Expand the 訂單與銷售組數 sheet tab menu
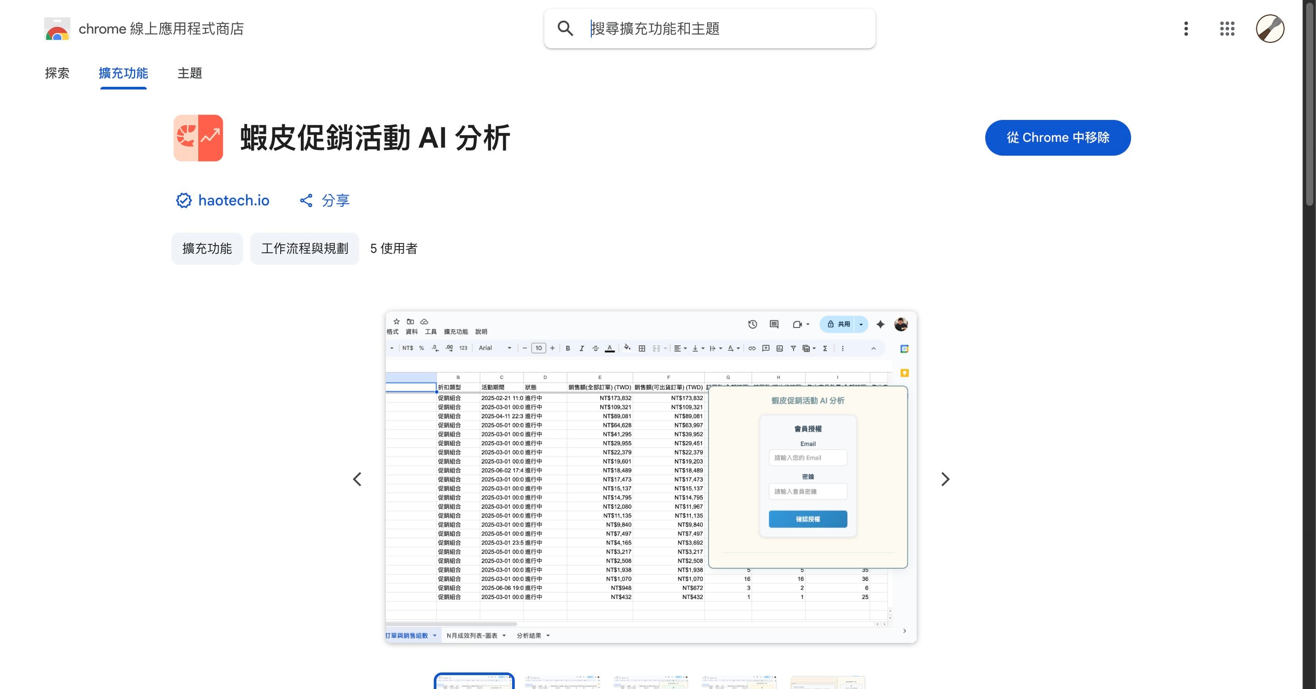Image resolution: width=1316 pixels, height=689 pixels. (434, 635)
